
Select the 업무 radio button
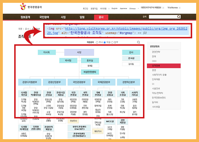tap(112, 42)
